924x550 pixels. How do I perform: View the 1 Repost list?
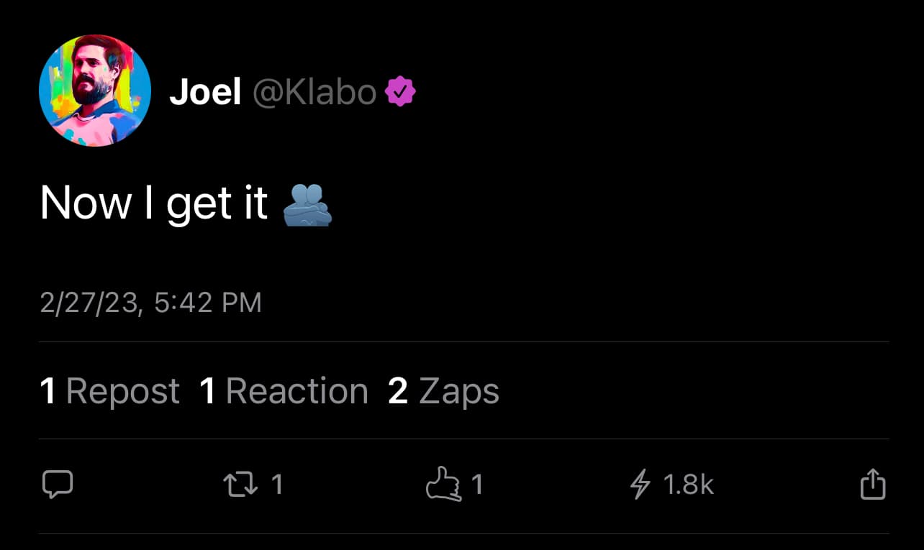point(110,391)
